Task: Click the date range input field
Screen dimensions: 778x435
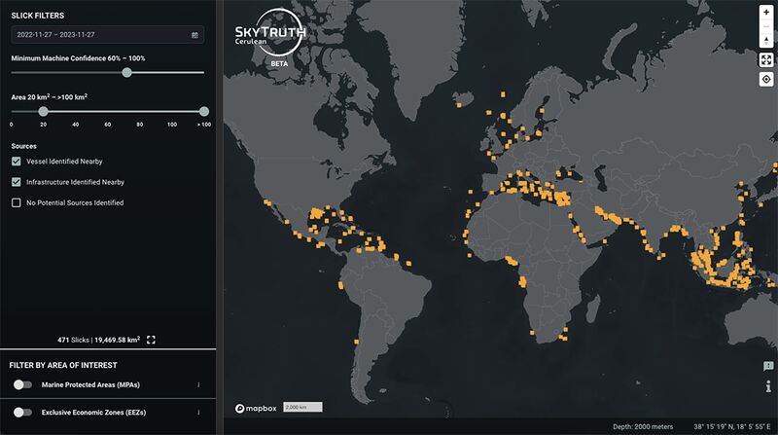Action: (97, 35)
